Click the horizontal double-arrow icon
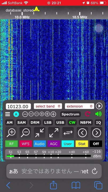The height and width of the screenshot is (192, 108). (68, 133)
